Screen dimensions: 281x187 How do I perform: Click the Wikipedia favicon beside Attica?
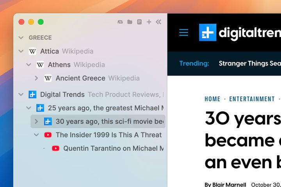coord(32,51)
